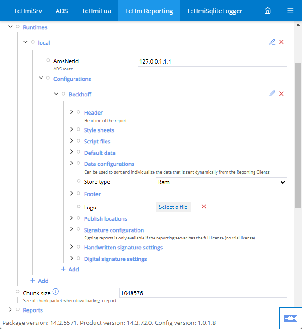Click the Chunk size label
Image resolution: width=302 pixels, height=329 pixels.
pos(37,293)
